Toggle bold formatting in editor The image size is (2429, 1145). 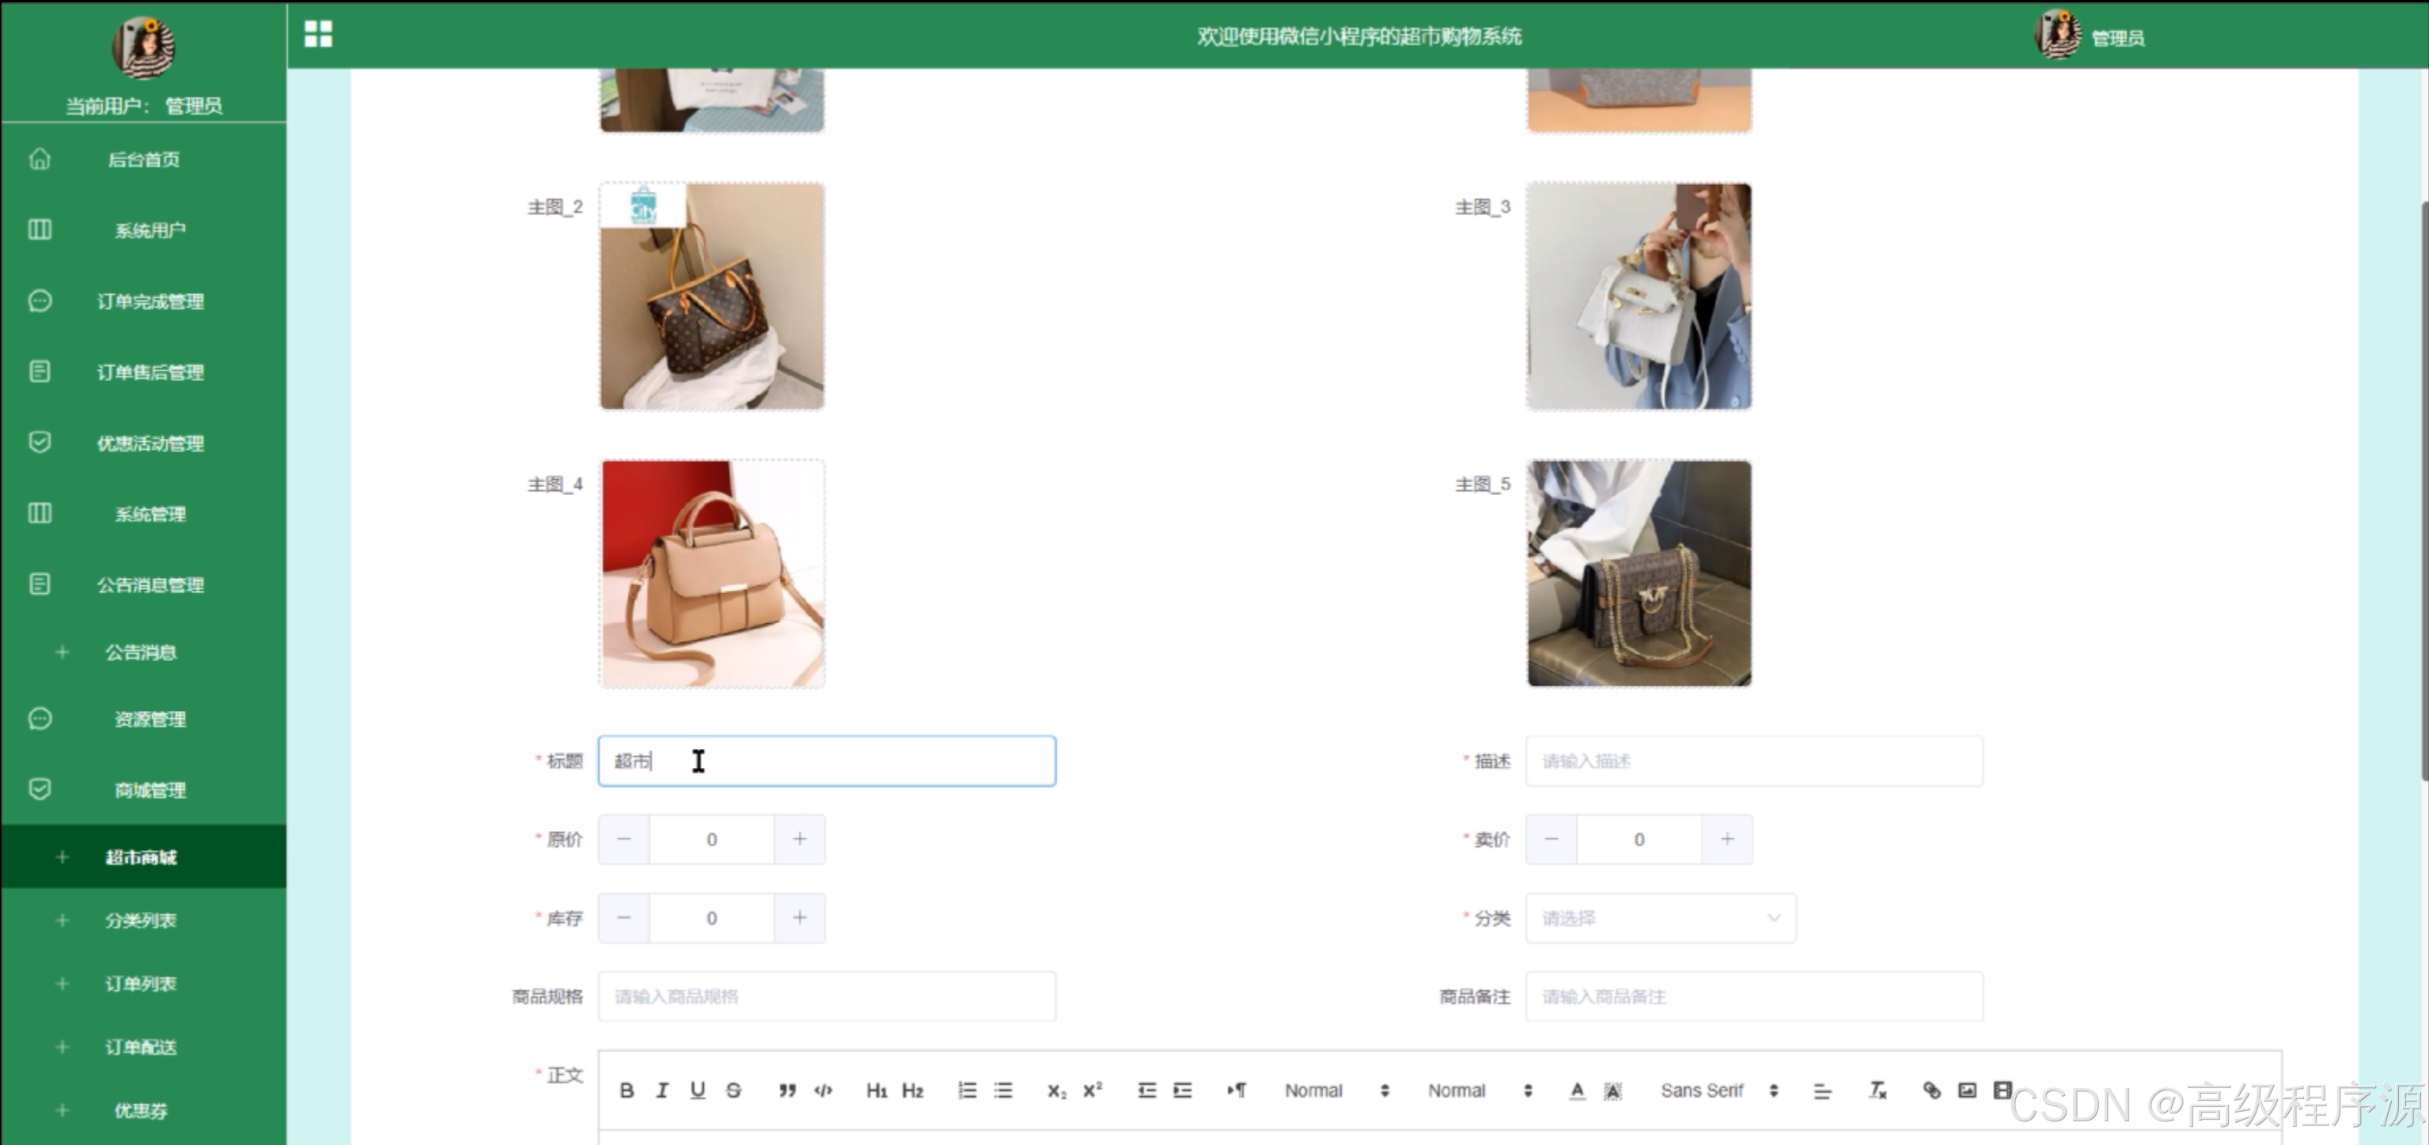pyautogui.click(x=626, y=1090)
